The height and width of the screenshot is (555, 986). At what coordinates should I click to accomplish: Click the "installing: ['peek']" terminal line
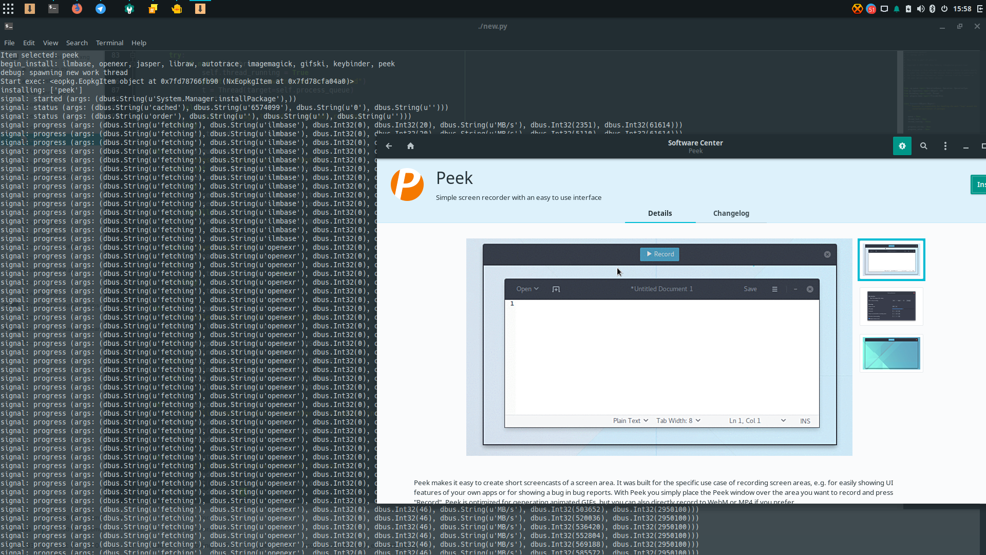42,90
